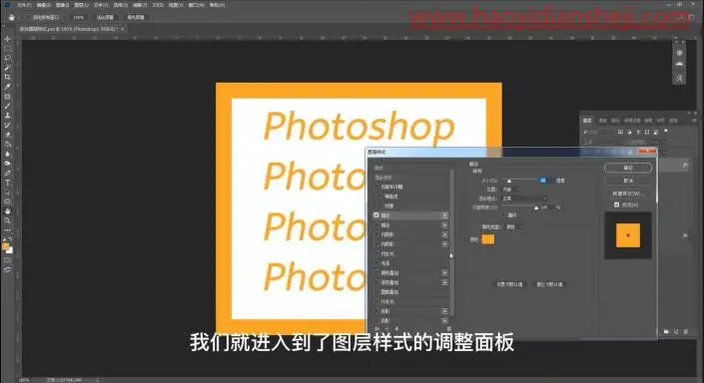Image resolution: width=704 pixels, height=383 pixels.
Task: Select the Eyedropper tool
Action: tap(7, 87)
